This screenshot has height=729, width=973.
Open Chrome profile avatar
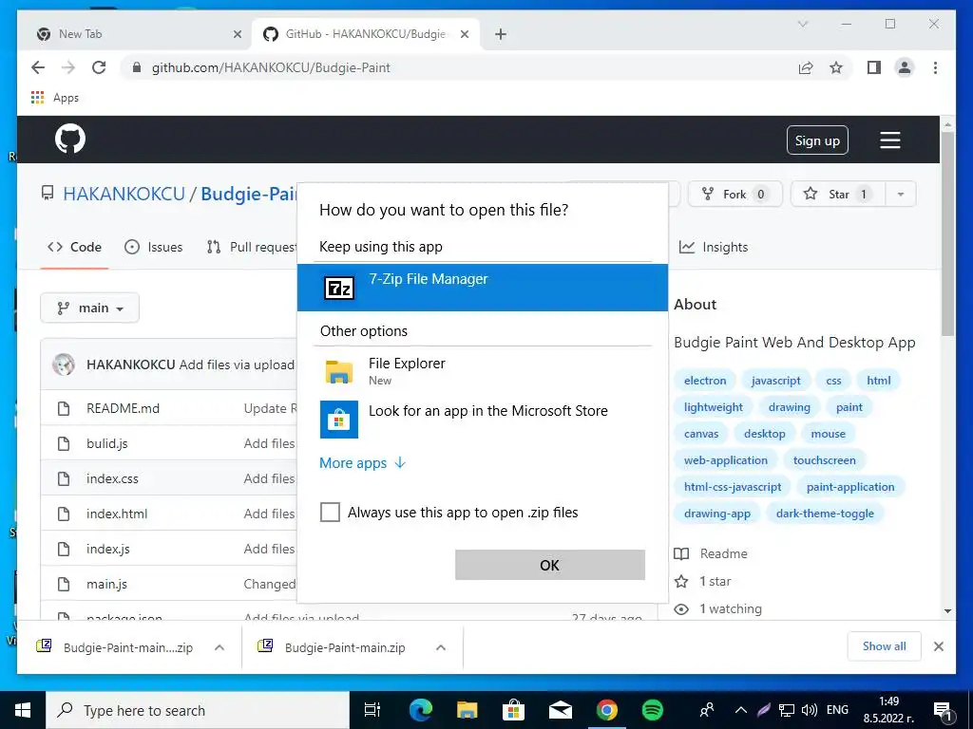click(905, 67)
